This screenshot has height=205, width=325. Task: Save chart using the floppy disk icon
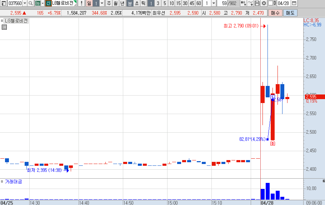coord(257,3)
